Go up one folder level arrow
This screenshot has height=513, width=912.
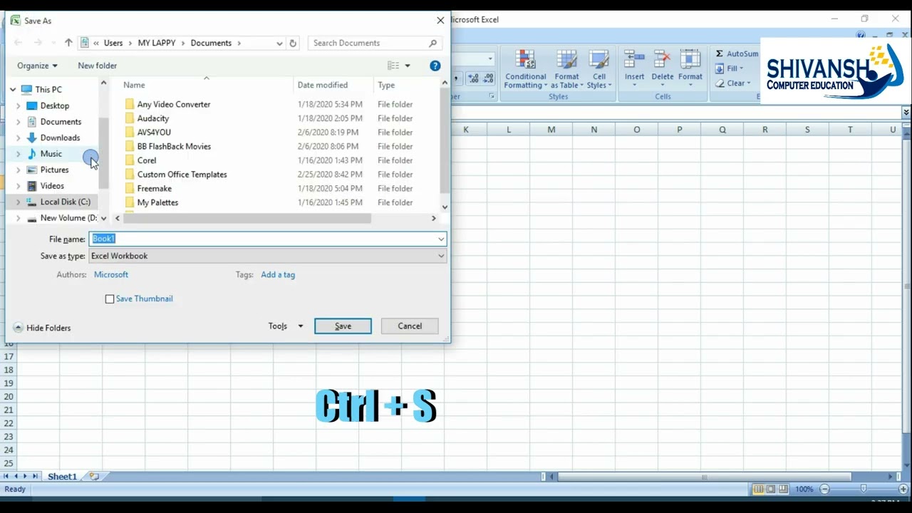point(68,43)
